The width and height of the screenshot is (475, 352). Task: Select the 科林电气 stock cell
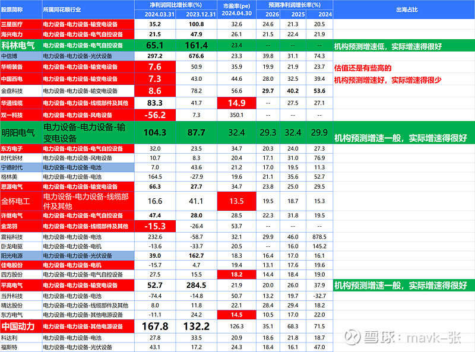(21, 46)
